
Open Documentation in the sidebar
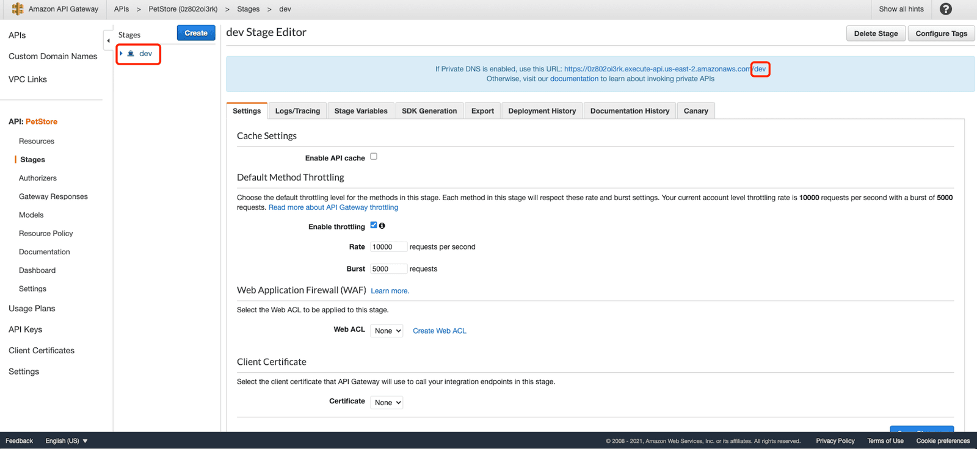coord(44,252)
